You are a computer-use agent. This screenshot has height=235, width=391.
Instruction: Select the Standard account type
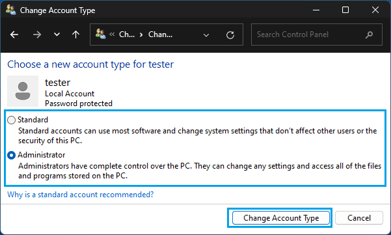(12, 120)
